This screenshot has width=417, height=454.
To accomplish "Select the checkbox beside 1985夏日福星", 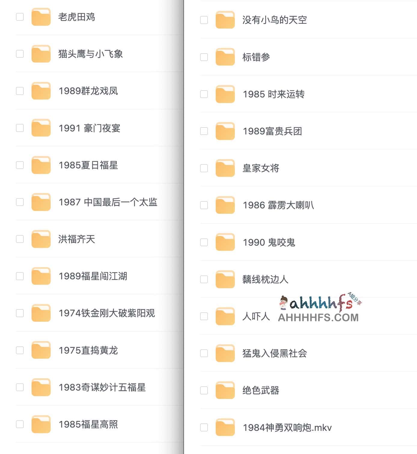I will click(20, 165).
